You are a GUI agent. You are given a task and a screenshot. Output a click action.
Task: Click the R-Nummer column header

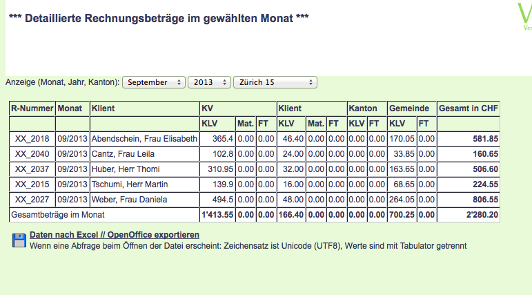[32, 108]
